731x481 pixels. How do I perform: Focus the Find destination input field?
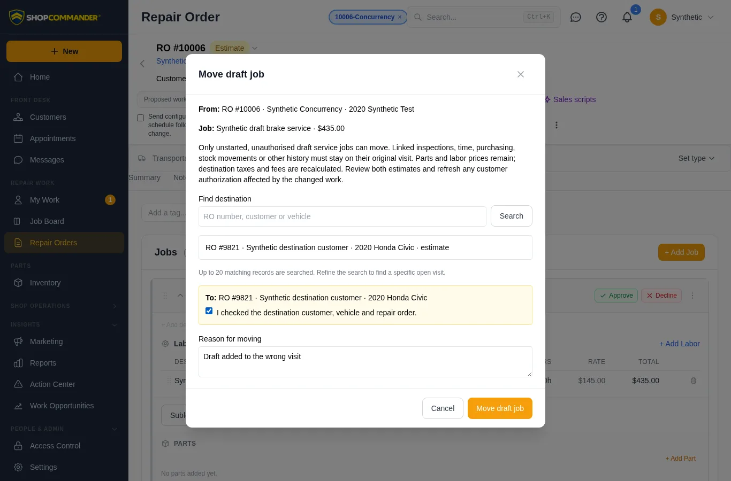tap(342, 216)
